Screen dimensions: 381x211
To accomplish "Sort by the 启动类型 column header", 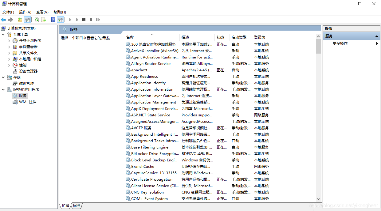I will (x=241, y=37).
